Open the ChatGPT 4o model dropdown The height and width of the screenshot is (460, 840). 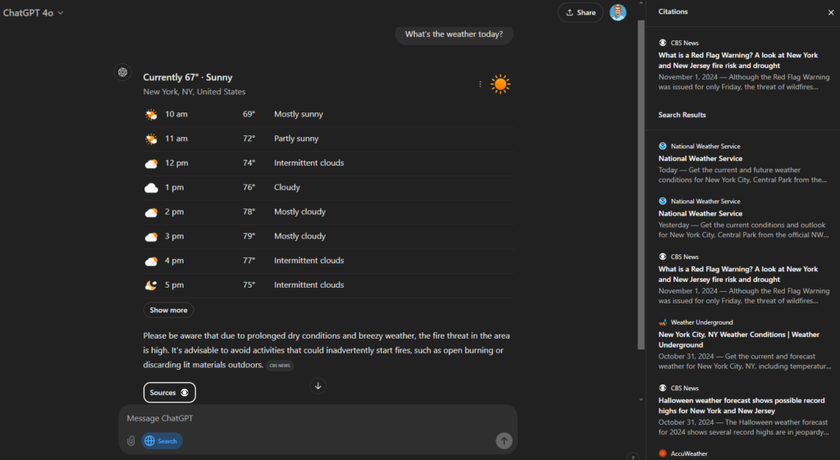(x=34, y=12)
